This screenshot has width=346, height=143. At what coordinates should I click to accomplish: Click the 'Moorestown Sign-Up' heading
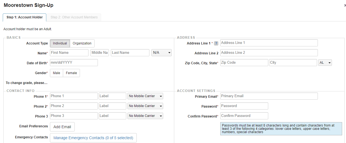[x=29, y=5]
